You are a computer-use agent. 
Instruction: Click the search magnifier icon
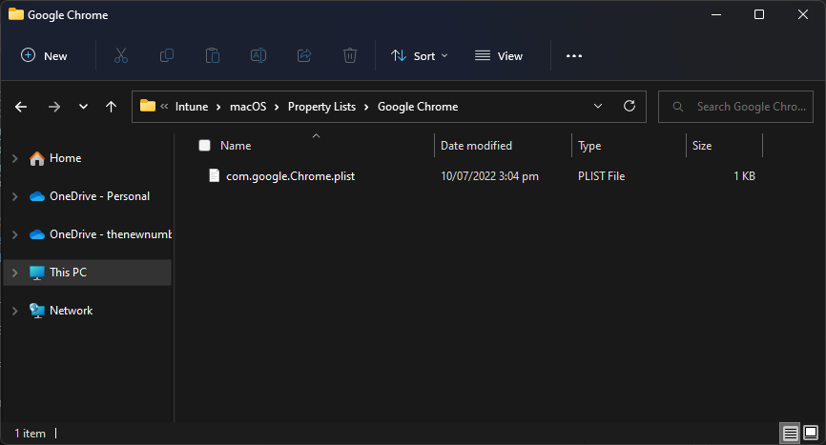678,107
